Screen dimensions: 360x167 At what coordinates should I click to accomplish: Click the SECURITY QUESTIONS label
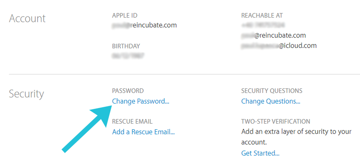[x=272, y=91]
